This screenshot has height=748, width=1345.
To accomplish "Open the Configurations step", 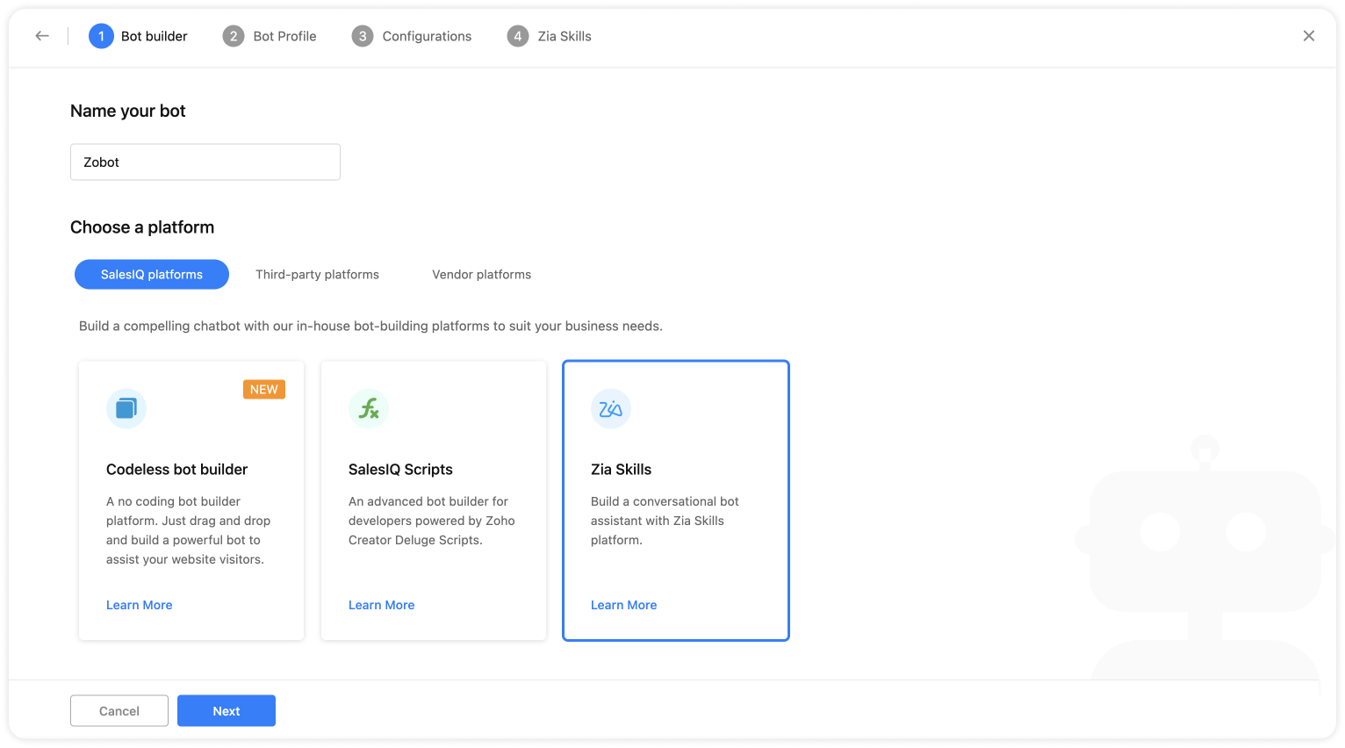I will pos(412,36).
